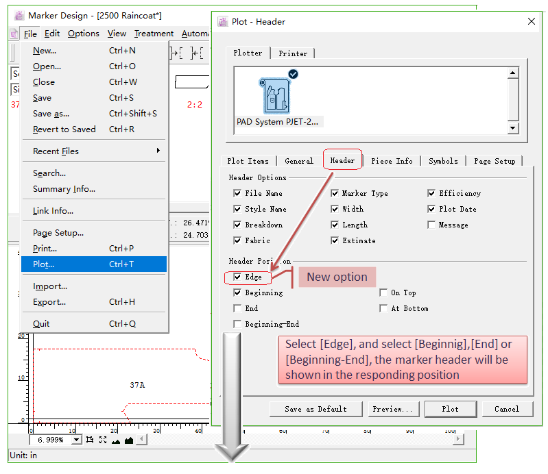The height and width of the screenshot is (474, 548).
Task: Toggle the Marker Type checkbox
Action: [335, 193]
